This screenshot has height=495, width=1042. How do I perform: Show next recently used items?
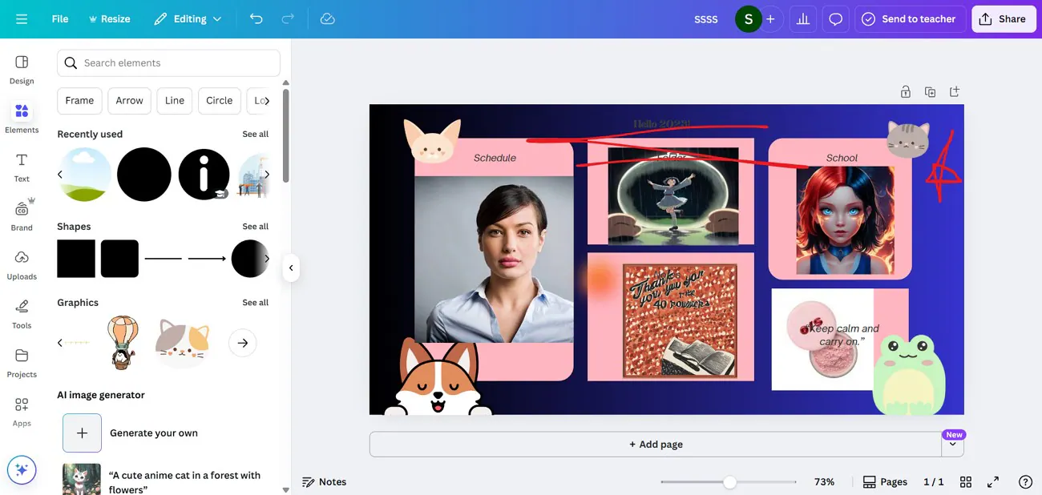(x=267, y=174)
